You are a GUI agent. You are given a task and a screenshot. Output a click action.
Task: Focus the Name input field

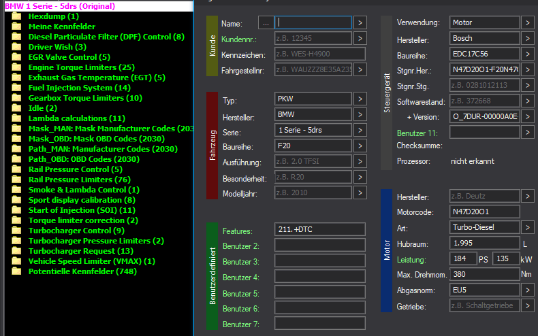tap(313, 22)
